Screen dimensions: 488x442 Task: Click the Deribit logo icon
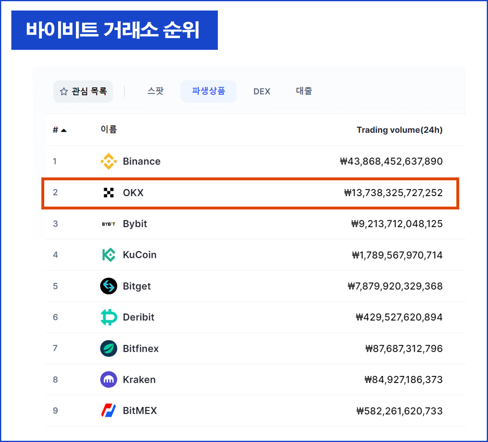point(108,317)
